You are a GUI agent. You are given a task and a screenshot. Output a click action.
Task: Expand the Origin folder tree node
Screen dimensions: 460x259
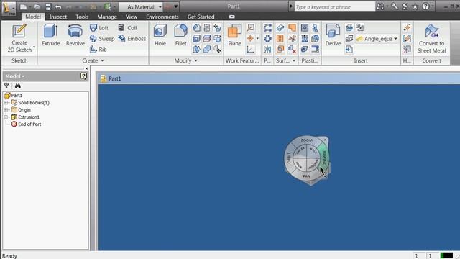pos(6,110)
